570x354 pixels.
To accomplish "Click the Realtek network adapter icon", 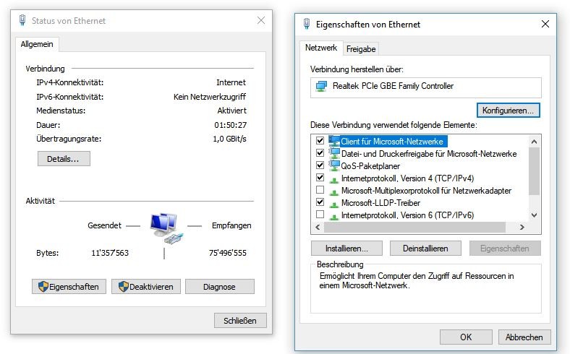I will click(321, 87).
